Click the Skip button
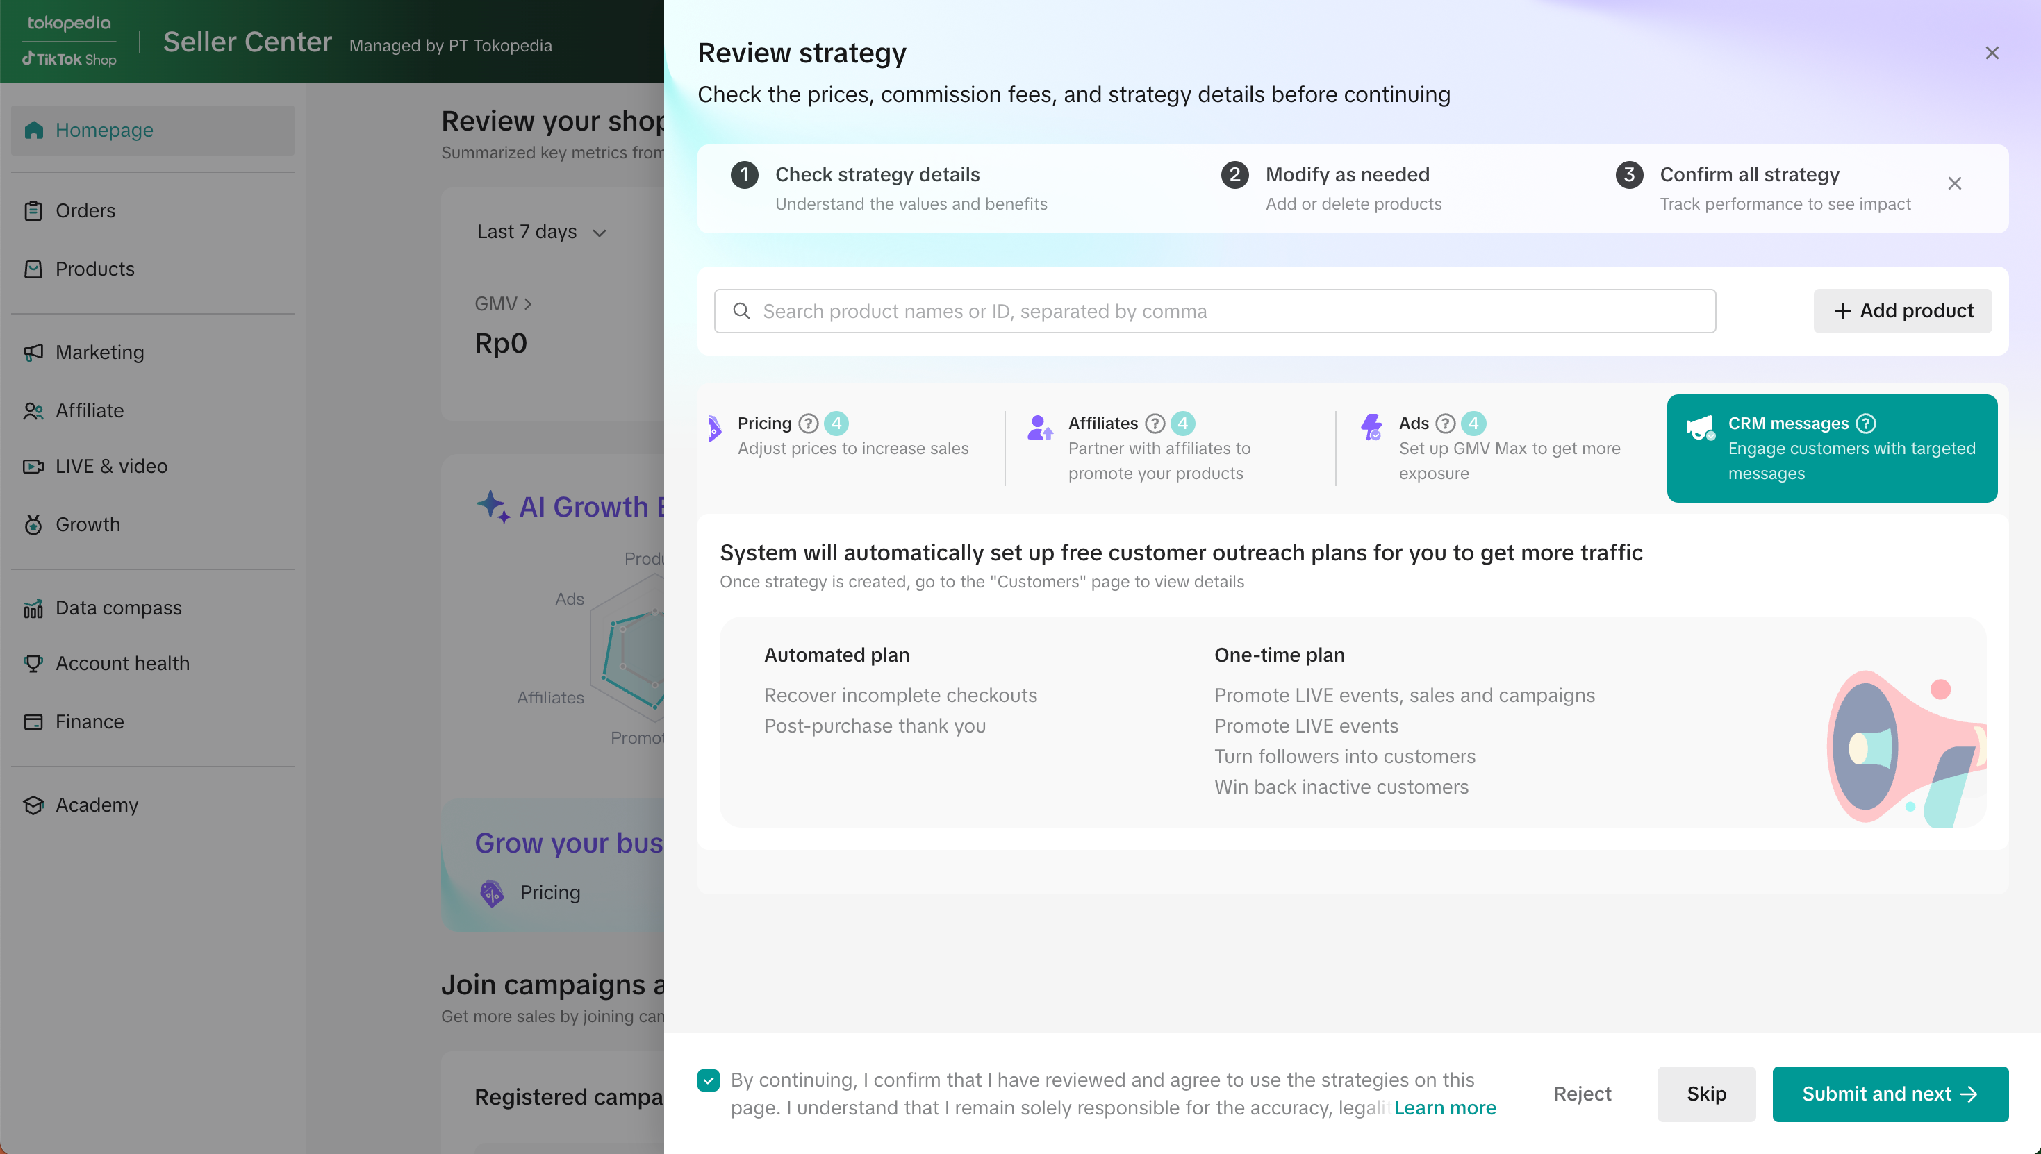The image size is (2041, 1154). (x=1705, y=1094)
